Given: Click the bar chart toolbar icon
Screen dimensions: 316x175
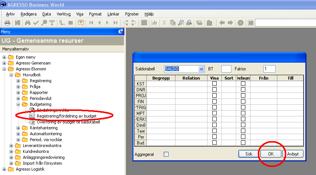Looking at the screenshot, I should tap(154, 23).
